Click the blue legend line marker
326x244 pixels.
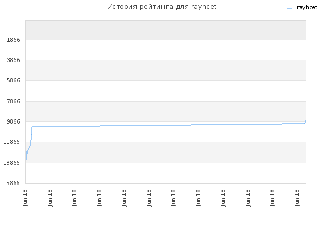(x=289, y=8)
